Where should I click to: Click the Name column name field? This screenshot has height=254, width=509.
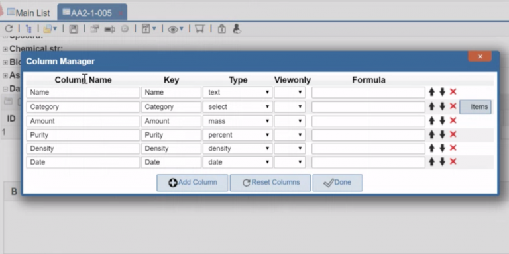[83, 93]
